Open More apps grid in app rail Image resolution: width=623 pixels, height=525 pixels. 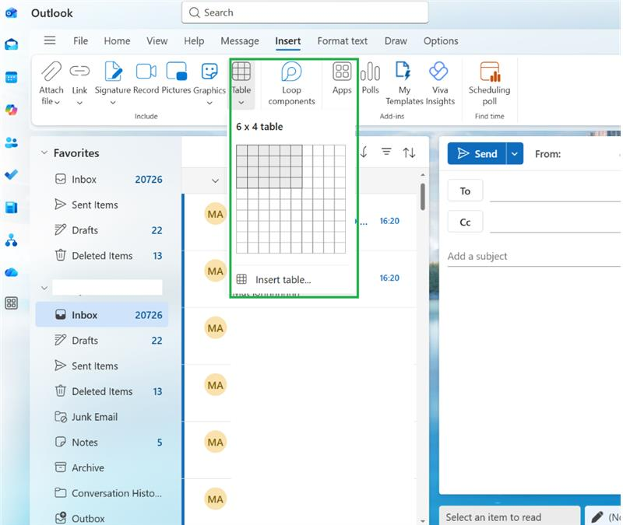coord(11,303)
